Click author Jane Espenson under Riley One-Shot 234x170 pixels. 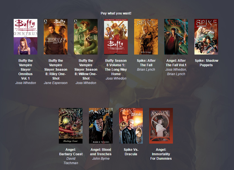tap(56, 83)
